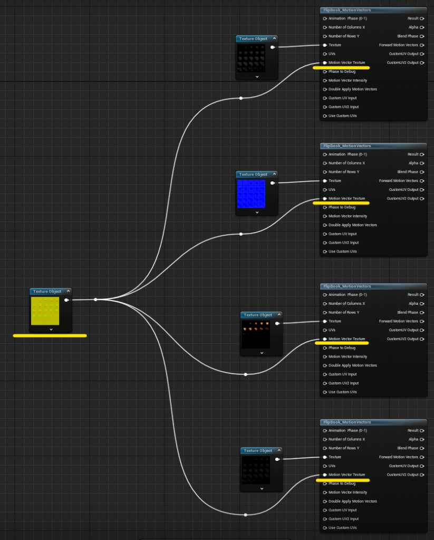The image size is (434, 540).
Task: Select the yellow motion vector texture thumbnail
Action: coord(45,311)
